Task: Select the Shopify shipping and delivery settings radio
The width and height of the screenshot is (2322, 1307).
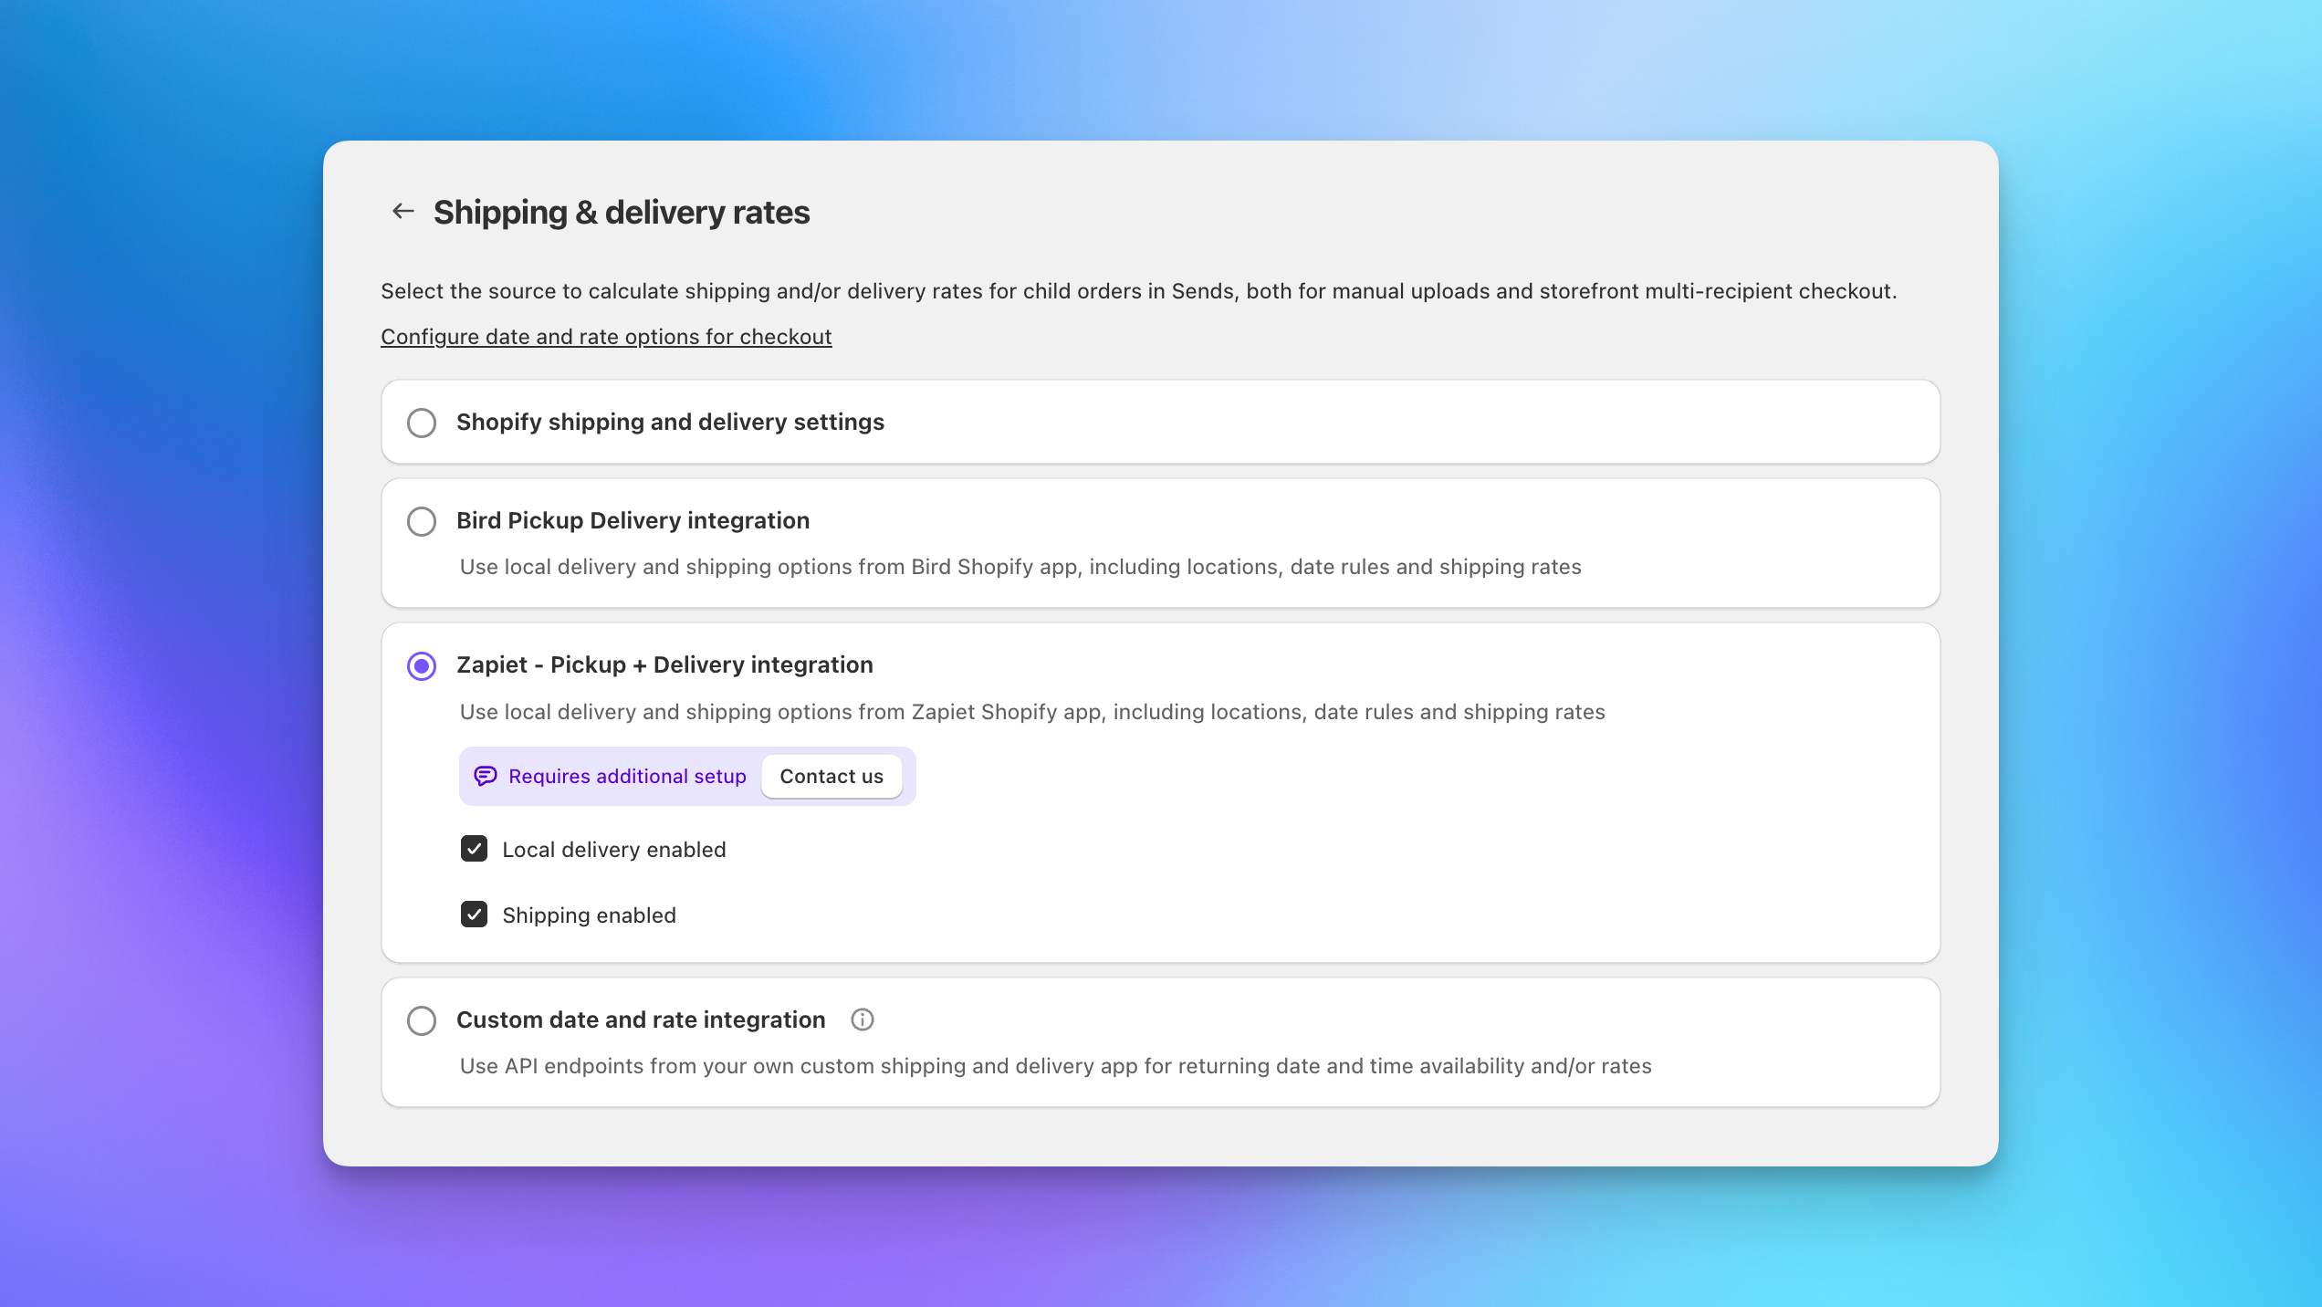Action: 421,423
